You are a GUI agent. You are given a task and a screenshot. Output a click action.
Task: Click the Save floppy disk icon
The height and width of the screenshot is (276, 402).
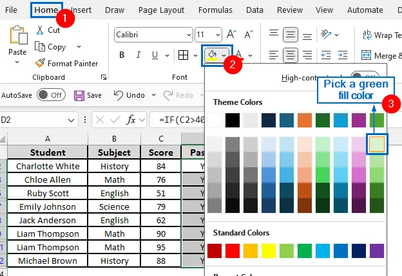(79, 95)
